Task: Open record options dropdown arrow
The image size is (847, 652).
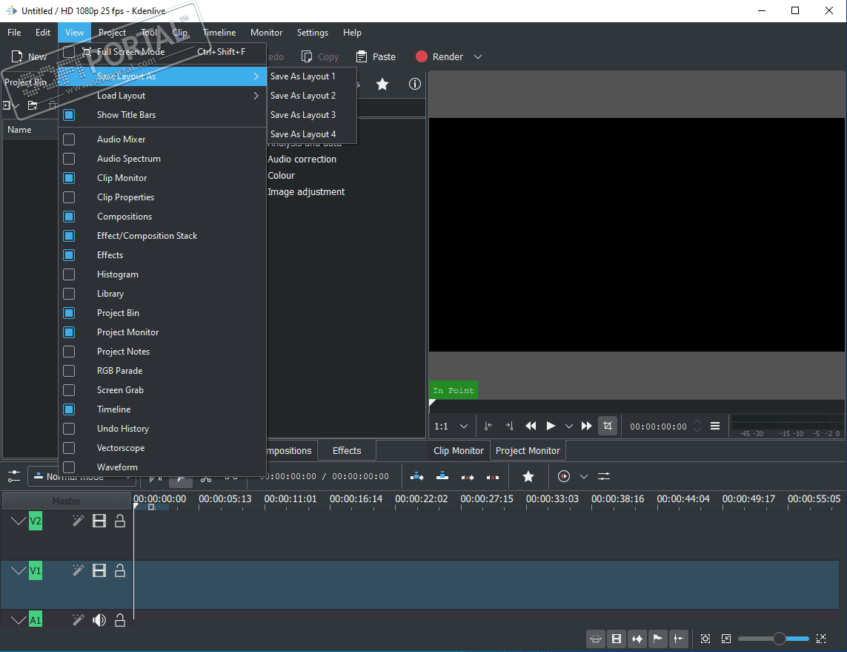Action: click(584, 476)
